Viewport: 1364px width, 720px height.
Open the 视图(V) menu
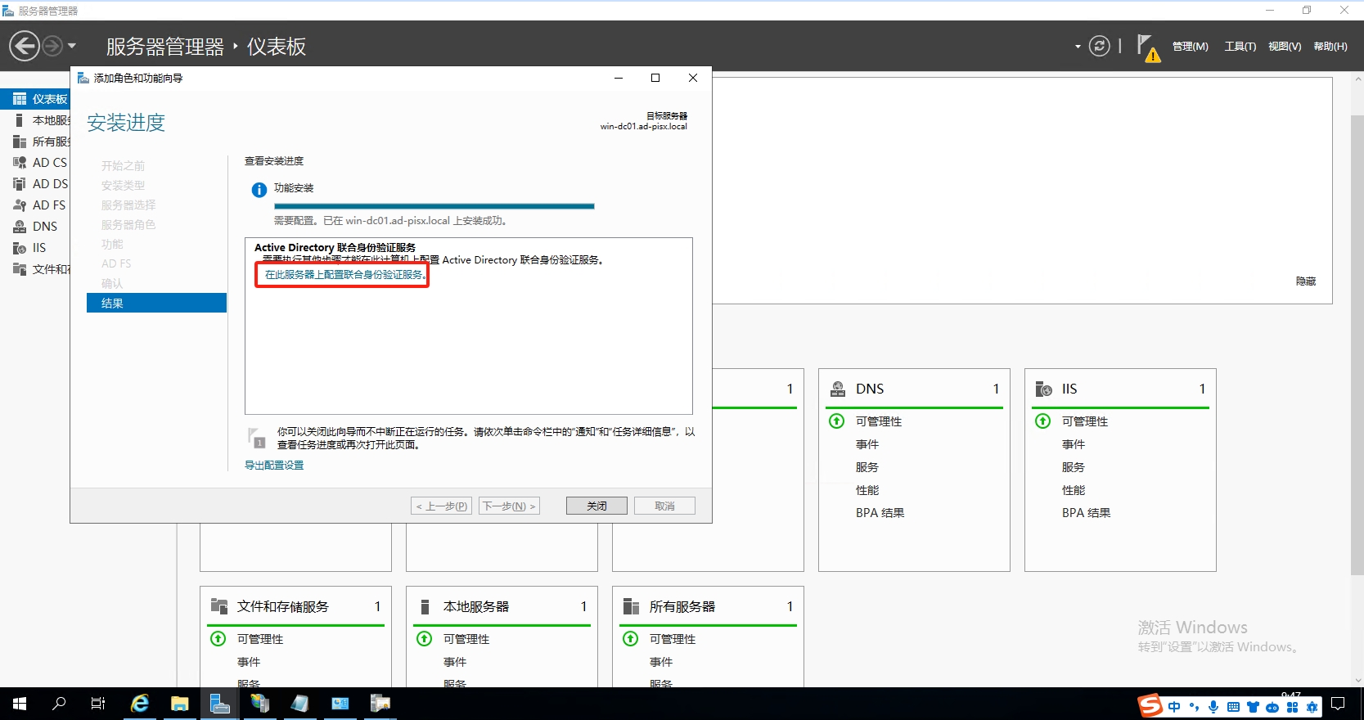1284,47
